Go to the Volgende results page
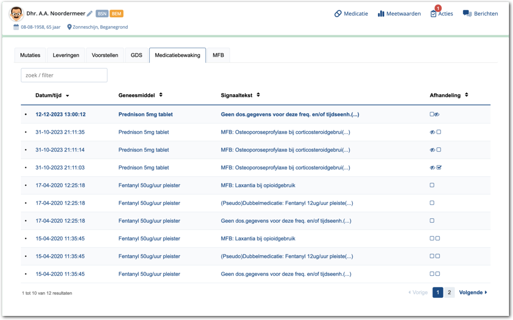 472,293
